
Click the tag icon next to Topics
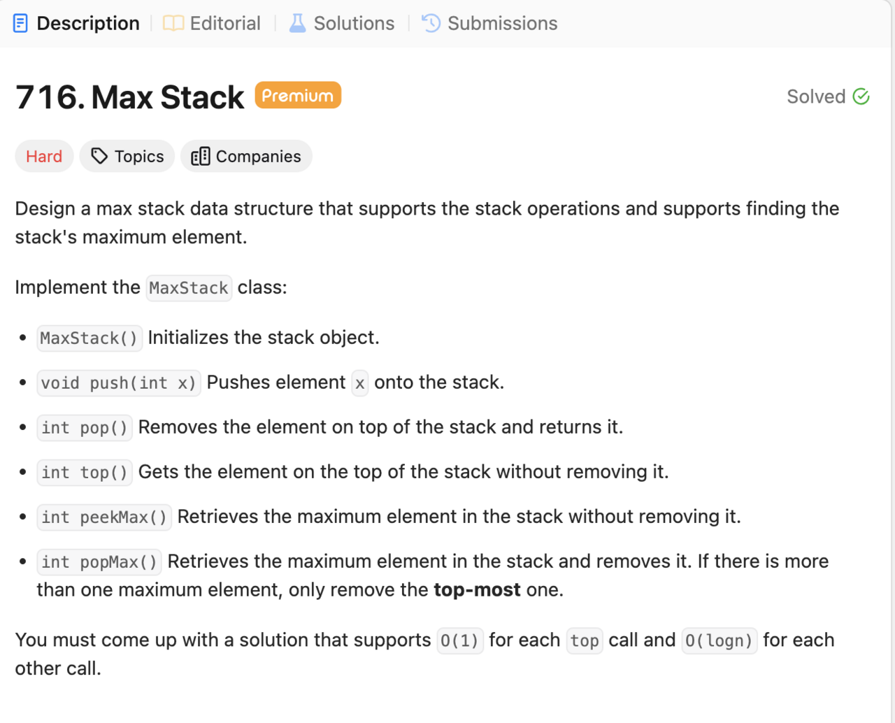point(99,156)
